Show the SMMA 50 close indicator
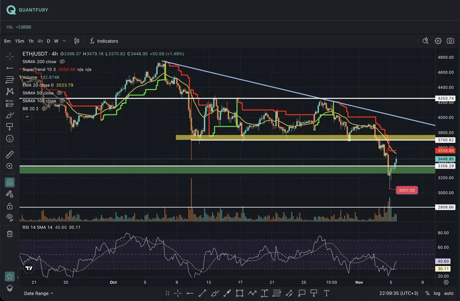Screen dimensions: 460x301 tap(60, 93)
